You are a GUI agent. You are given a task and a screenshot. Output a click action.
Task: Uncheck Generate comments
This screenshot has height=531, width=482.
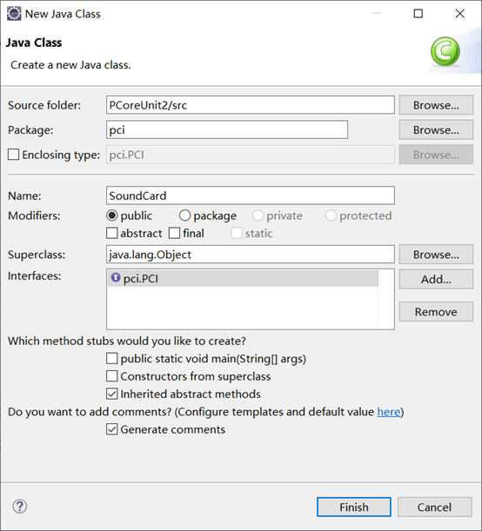112,429
